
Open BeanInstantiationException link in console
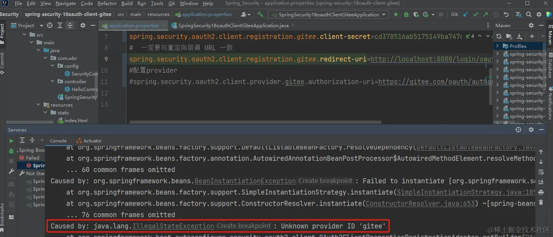tap(245, 181)
